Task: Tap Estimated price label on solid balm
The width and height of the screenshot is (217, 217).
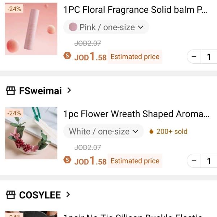Action: coord(135,57)
